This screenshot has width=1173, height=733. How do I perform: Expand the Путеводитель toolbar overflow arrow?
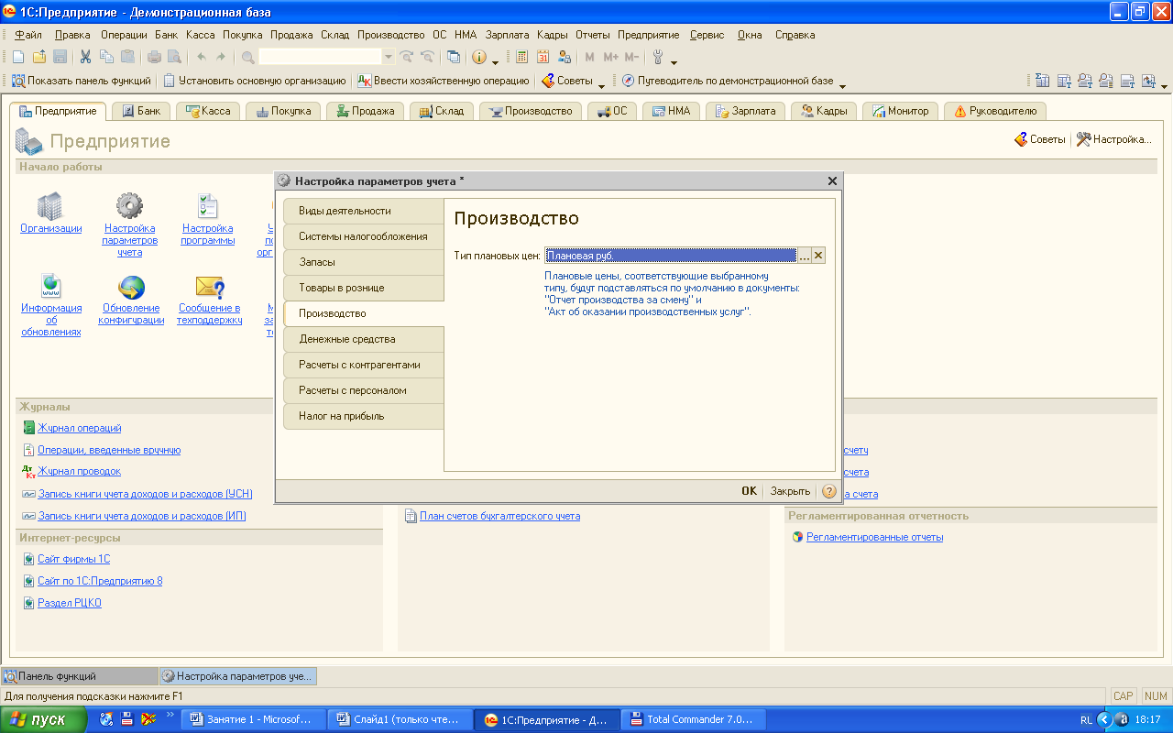tap(842, 84)
